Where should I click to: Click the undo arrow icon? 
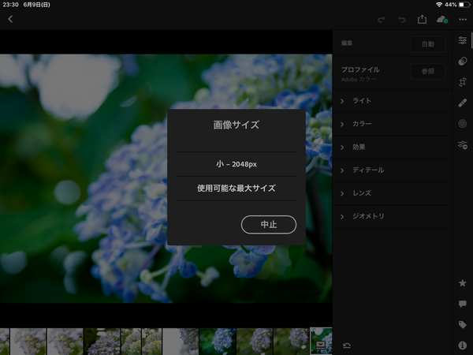pos(401,20)
